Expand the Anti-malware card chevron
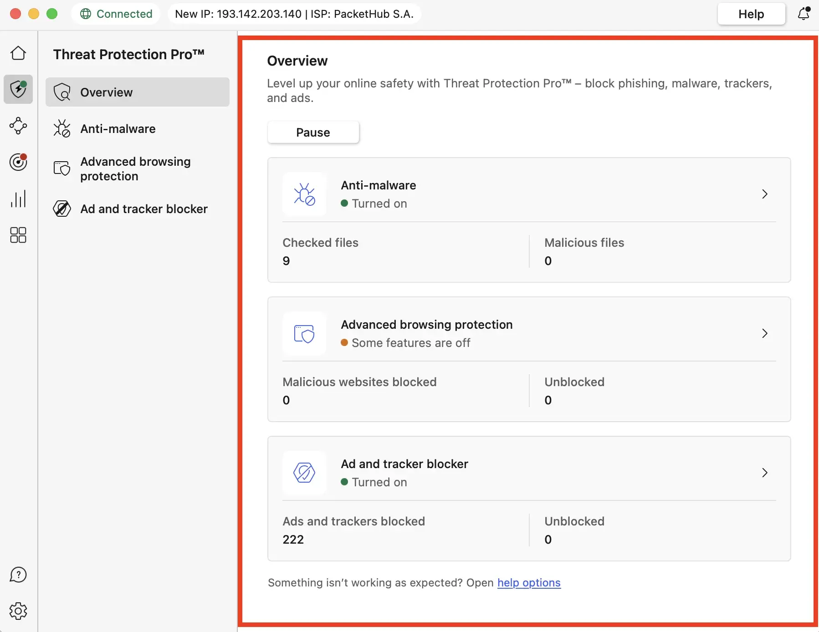The height and width of the screenshot is (632, 819). [x=765, y=194]
